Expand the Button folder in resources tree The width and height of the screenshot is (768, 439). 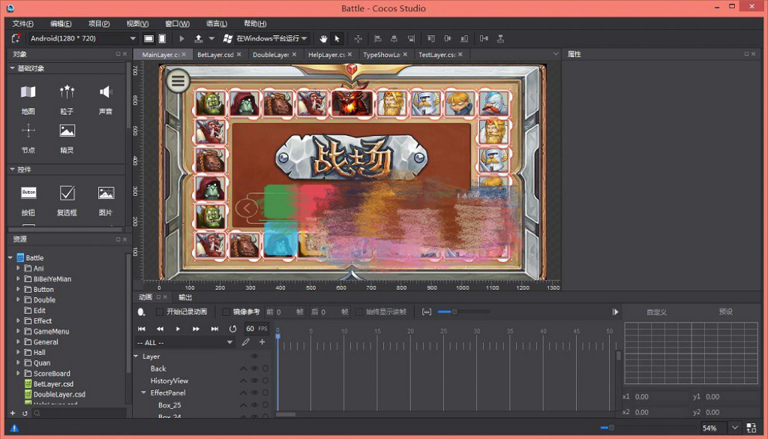(x=19, y=290)
